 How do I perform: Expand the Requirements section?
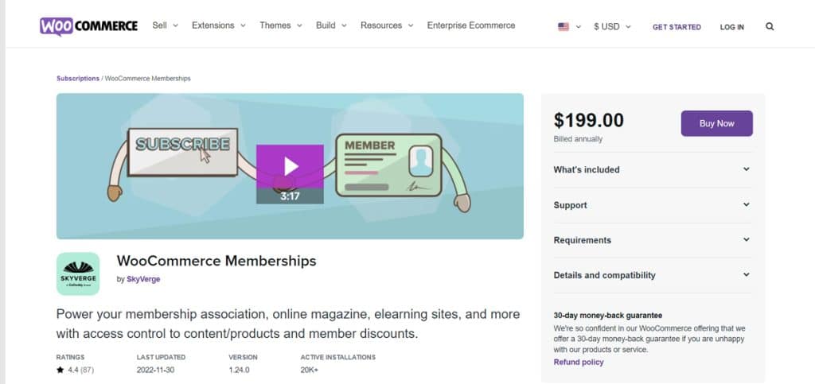click(652, 240)
